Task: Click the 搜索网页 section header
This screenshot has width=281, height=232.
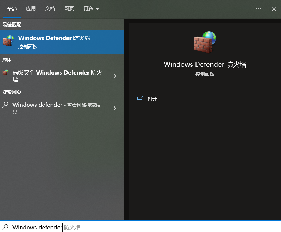Action: click(12, 92)
